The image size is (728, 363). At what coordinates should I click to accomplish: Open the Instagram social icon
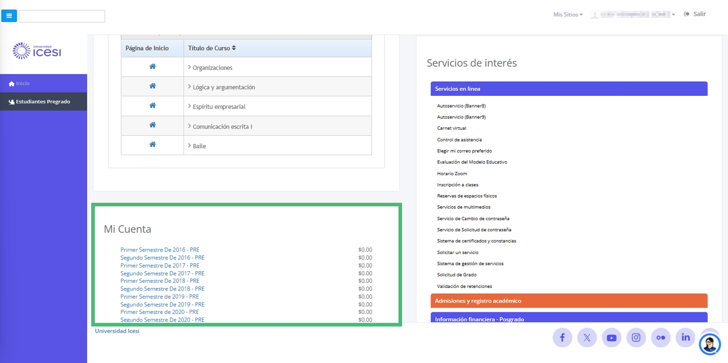click(636, 338)
